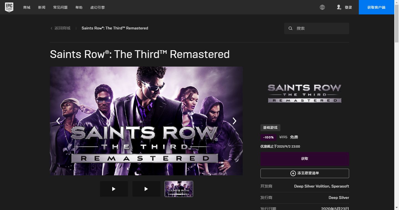Click the page vertical scrollbar
This screenshot has height=210, width=399.
click(397, 111)
